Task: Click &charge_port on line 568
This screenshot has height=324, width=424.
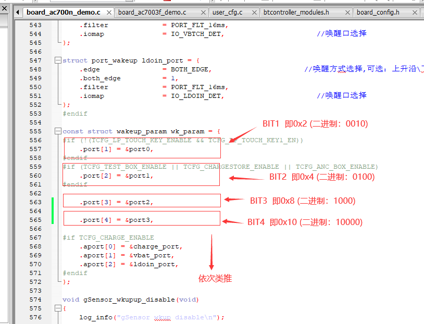Action: 154,247
